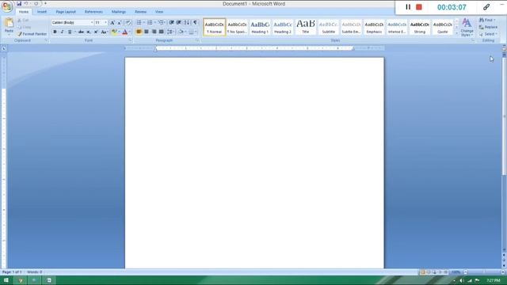Open the Shading dropdown
The image size is (507, 285).
point(182,32)
